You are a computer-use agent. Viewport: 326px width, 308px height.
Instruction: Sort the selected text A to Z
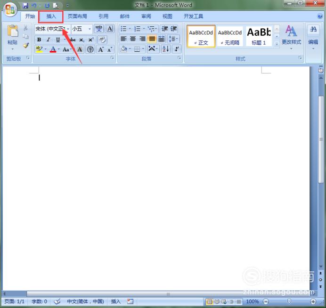[166, 49]
